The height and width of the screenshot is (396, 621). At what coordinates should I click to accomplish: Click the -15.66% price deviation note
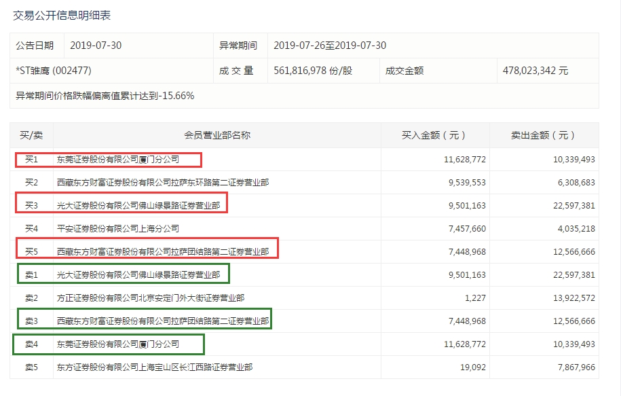pos(105,96)
